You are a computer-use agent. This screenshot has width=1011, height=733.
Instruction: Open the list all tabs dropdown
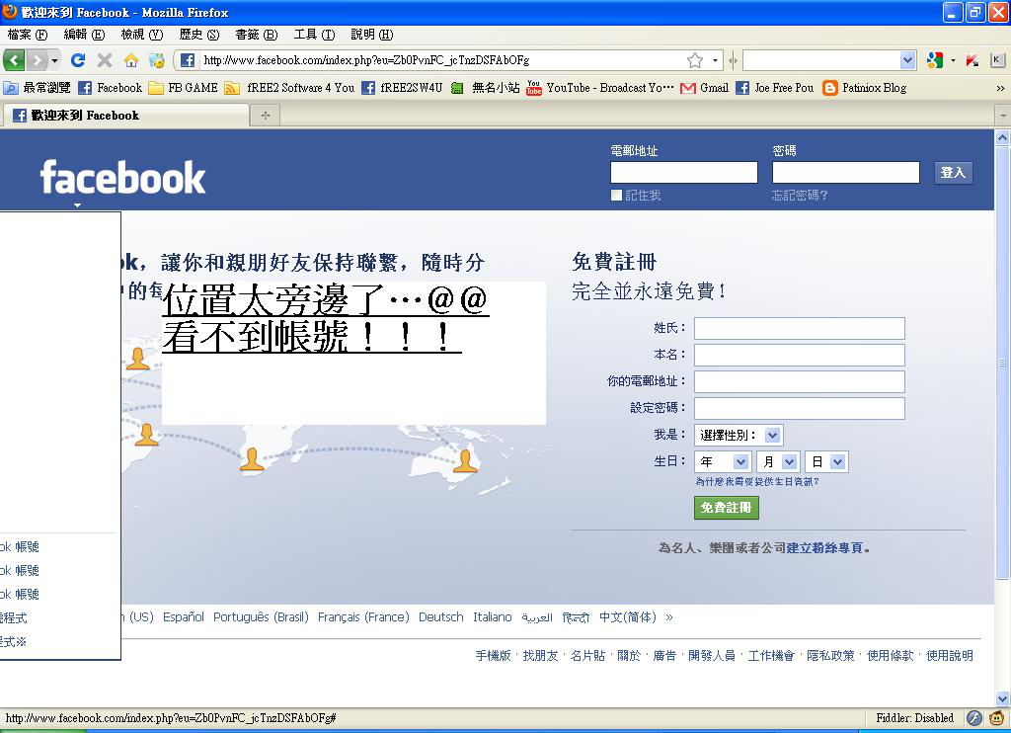(x=1003, y=116)
